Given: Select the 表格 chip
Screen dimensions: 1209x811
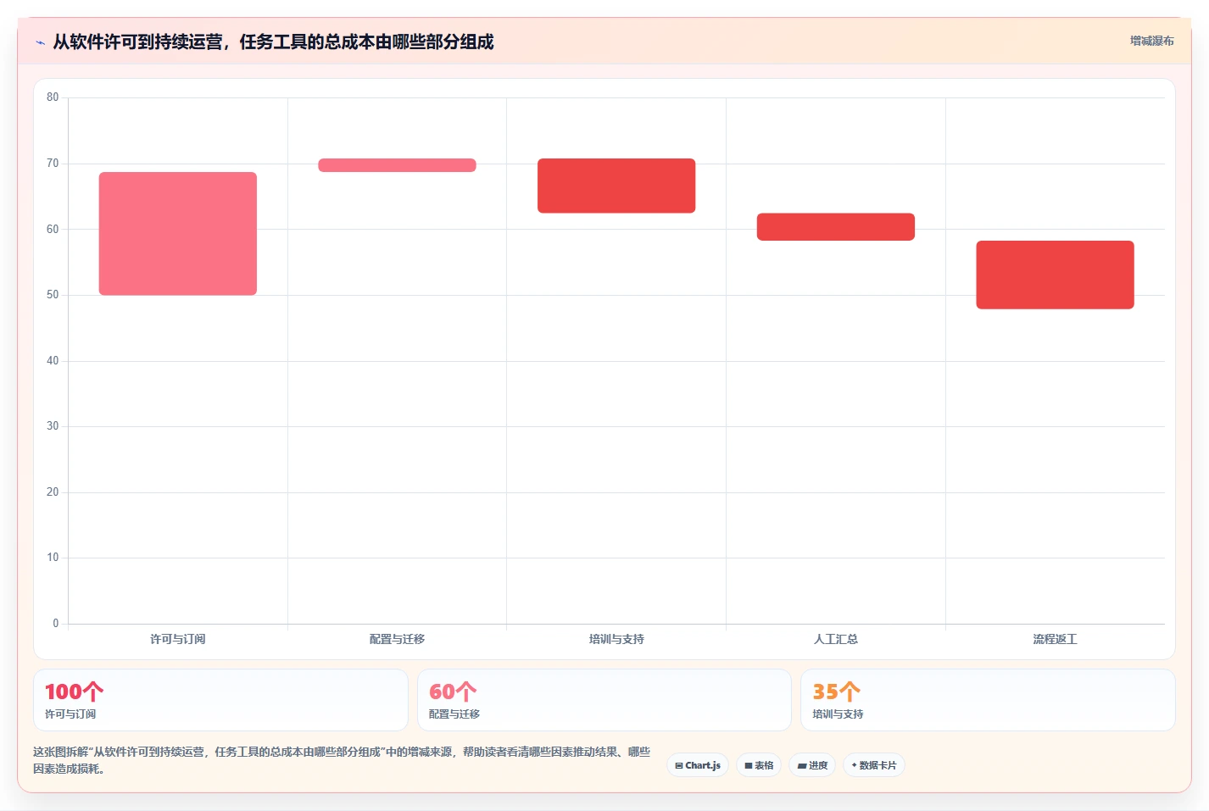Looking at the screenshot, I should pyautogui.click(x=759, y=765).
